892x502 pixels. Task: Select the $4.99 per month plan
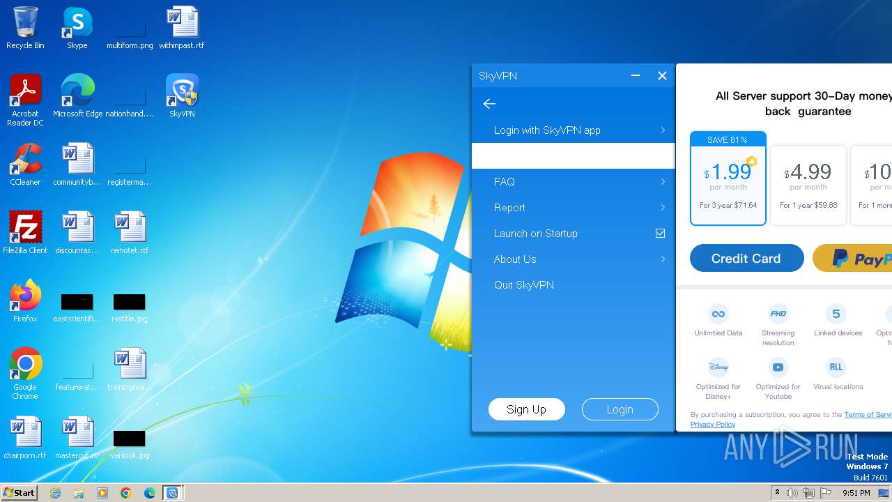[808, 185]
